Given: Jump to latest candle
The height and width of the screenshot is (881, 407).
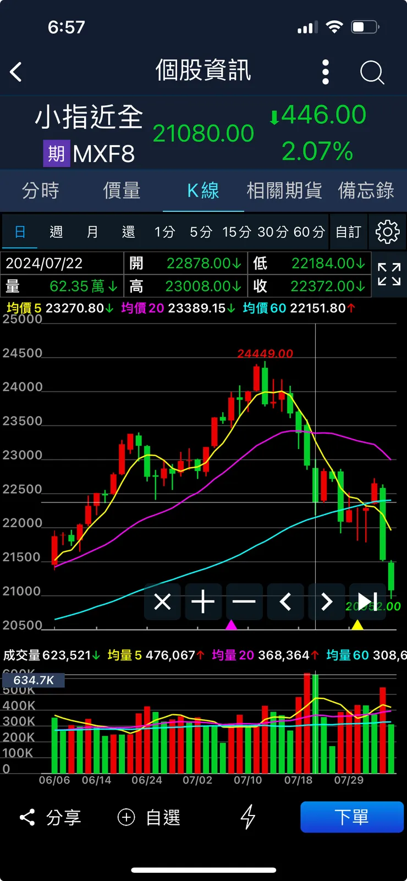Looking at the screenshot, I should 367,601.
